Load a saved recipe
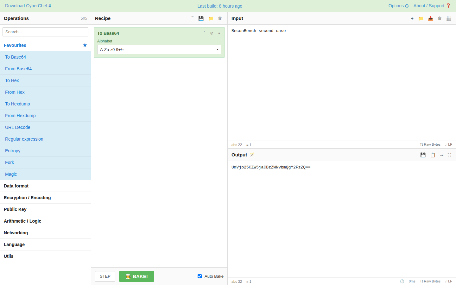Screen dimensions: 456x285 pos(211,18)
